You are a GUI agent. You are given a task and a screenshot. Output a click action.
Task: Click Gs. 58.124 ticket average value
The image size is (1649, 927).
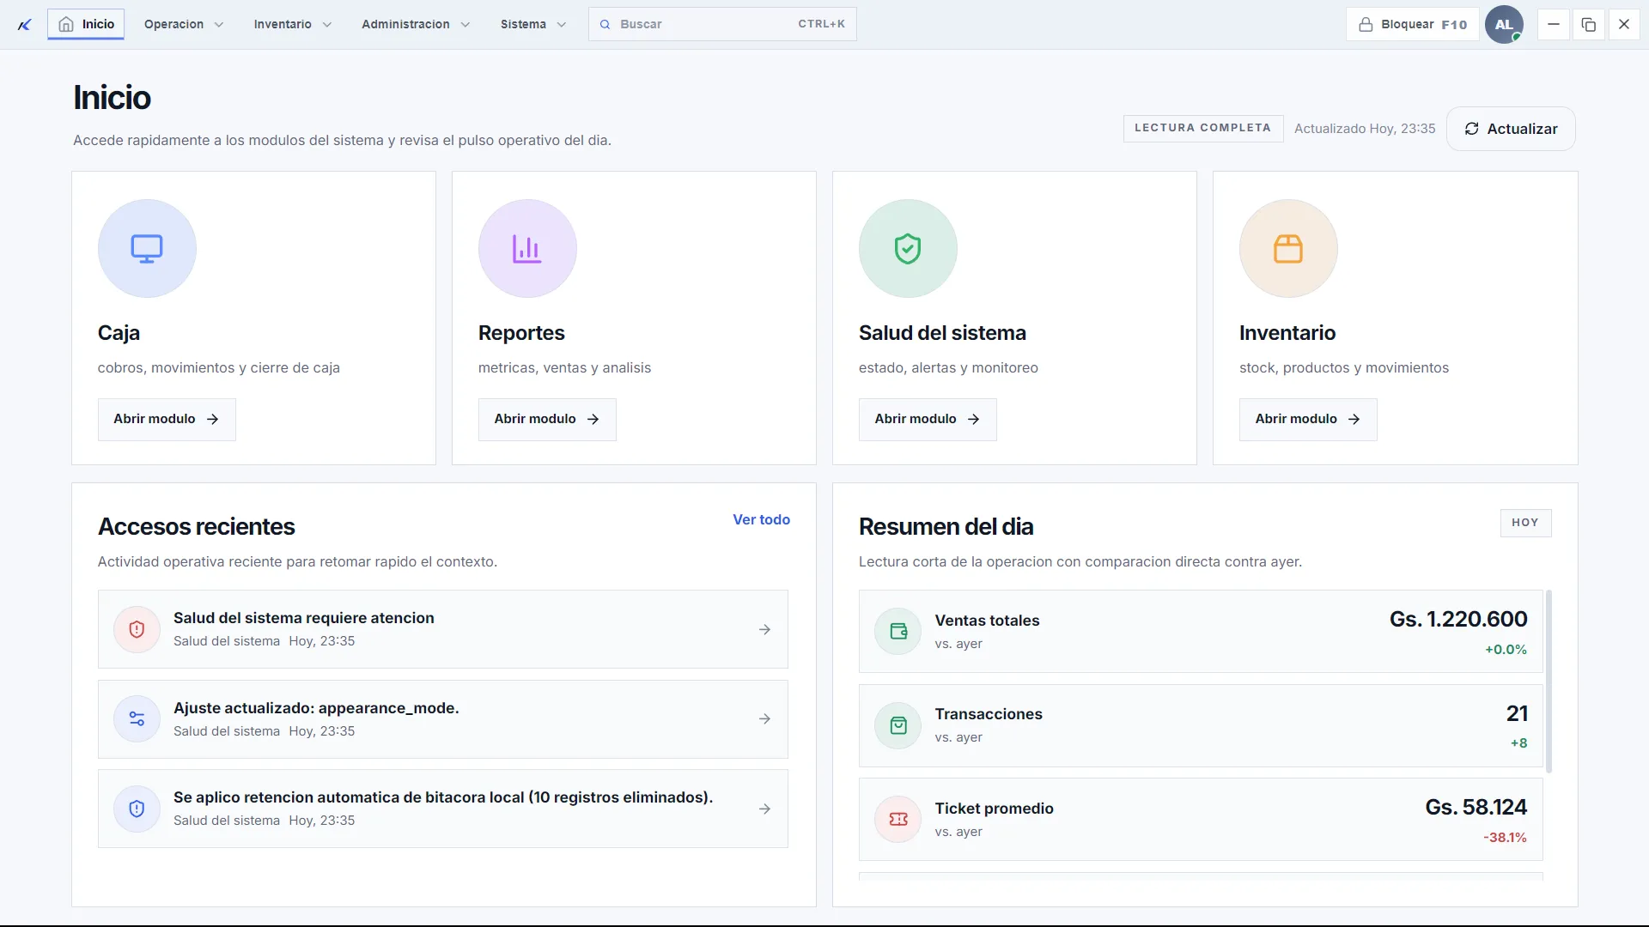pos(1476,807)
